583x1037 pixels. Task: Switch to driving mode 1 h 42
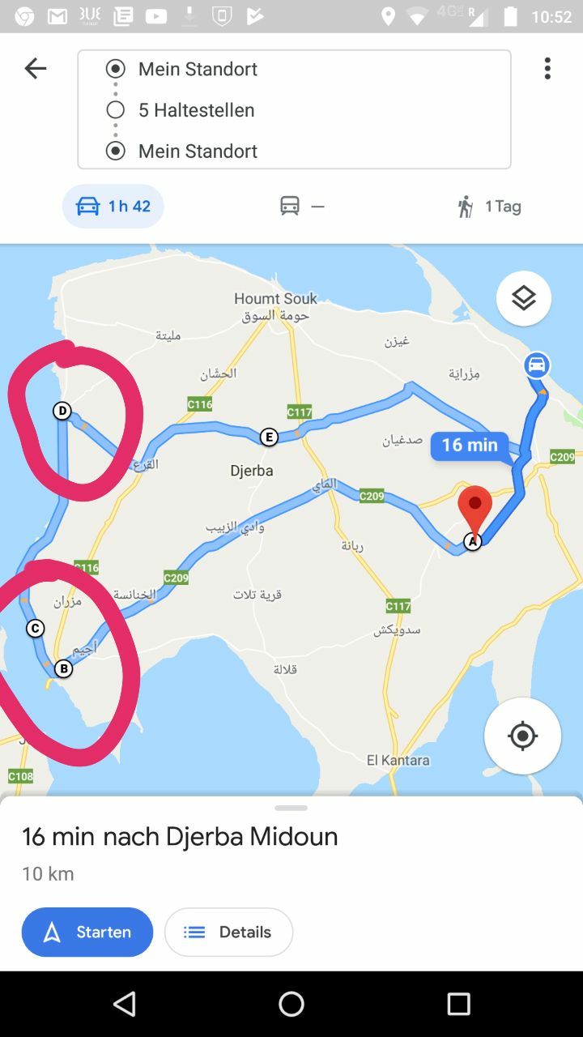113,207
